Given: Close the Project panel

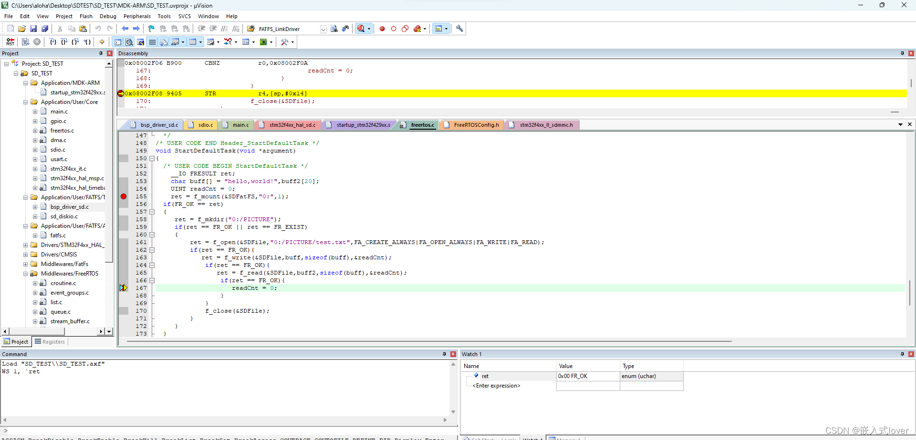Looking at the screenshot, I should (110, 53).
